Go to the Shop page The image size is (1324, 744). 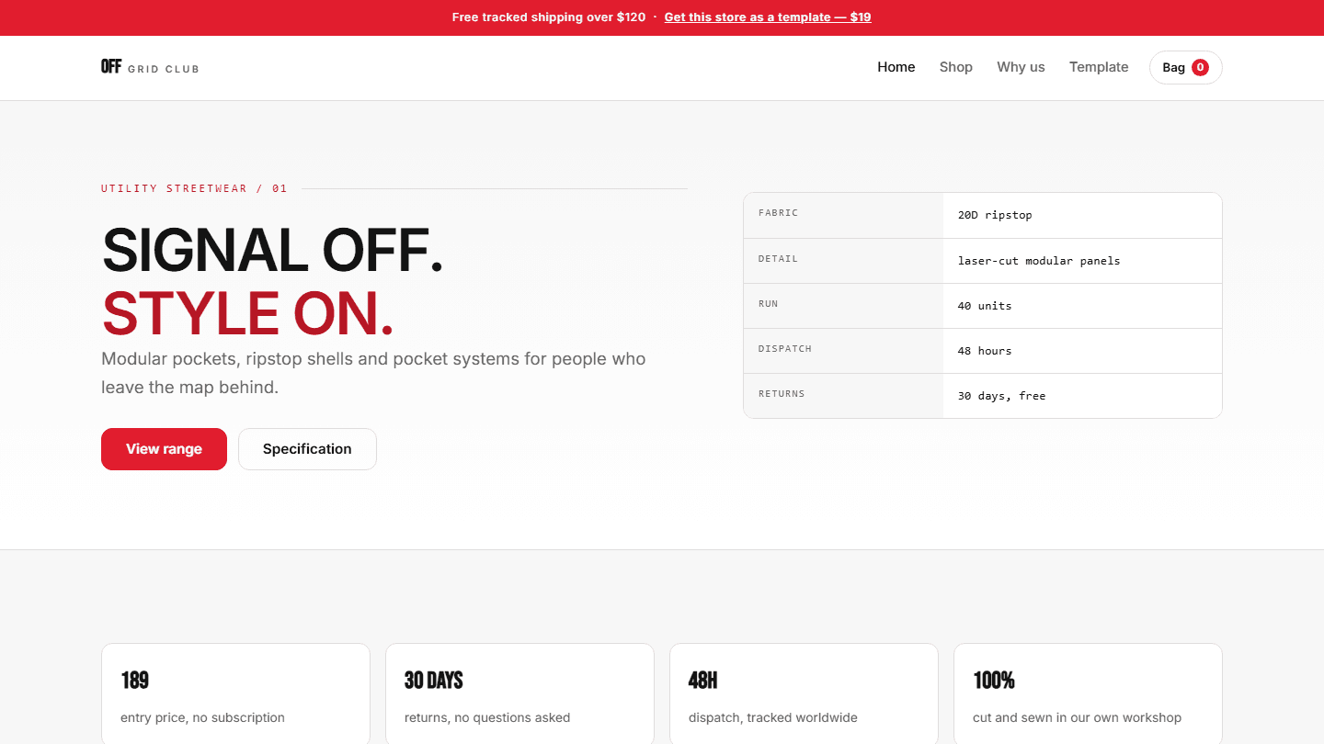point(955,67)
